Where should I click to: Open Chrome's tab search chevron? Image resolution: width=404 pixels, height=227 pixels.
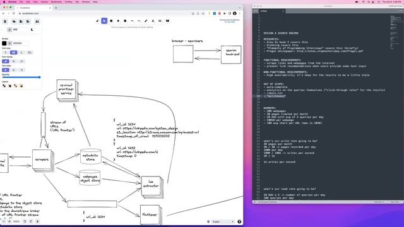[x=240, y=8]
